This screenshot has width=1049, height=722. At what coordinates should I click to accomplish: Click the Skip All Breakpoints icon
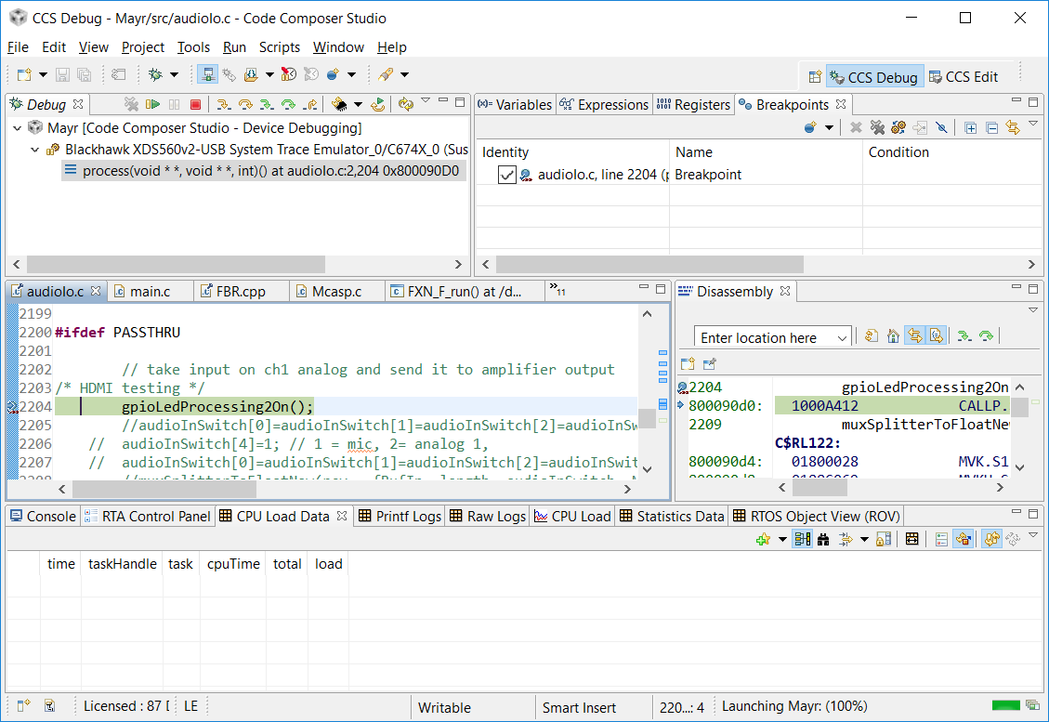point(941,128)
